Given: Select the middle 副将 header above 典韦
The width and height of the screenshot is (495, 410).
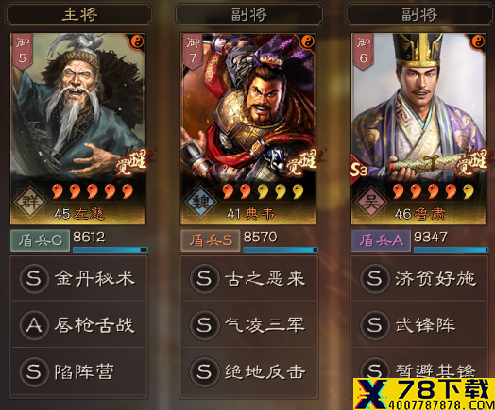Looking at the screenshot, I should (249, 14).
